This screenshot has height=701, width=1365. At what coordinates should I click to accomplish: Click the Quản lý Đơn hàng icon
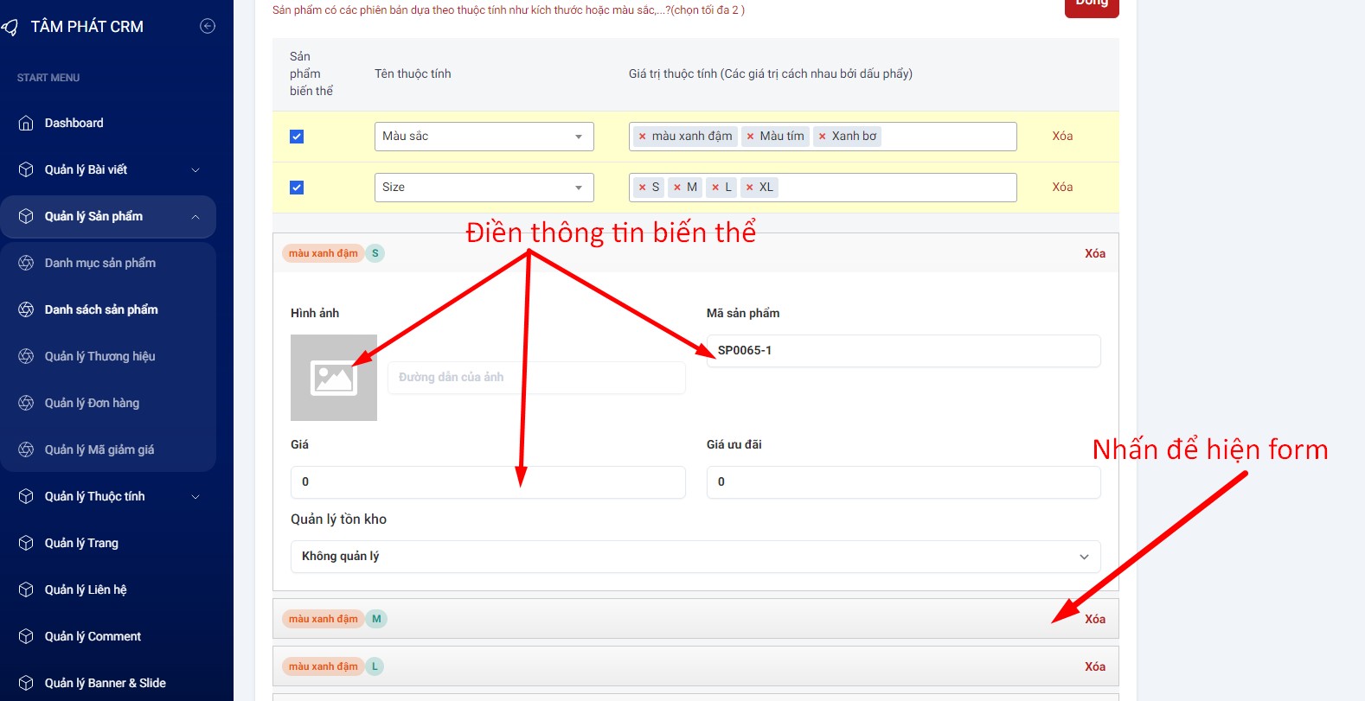[x=26, y=403]
